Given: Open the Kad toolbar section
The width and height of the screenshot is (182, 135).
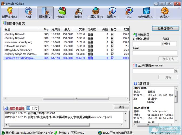Looking at the screenshot, I should point(28,13).
